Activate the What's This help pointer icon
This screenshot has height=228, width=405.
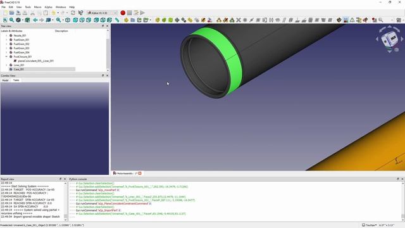click(x=80, y=13)
